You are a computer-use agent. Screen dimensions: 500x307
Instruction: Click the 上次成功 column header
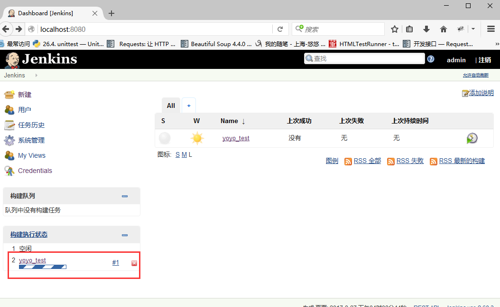tap(299, 121)
